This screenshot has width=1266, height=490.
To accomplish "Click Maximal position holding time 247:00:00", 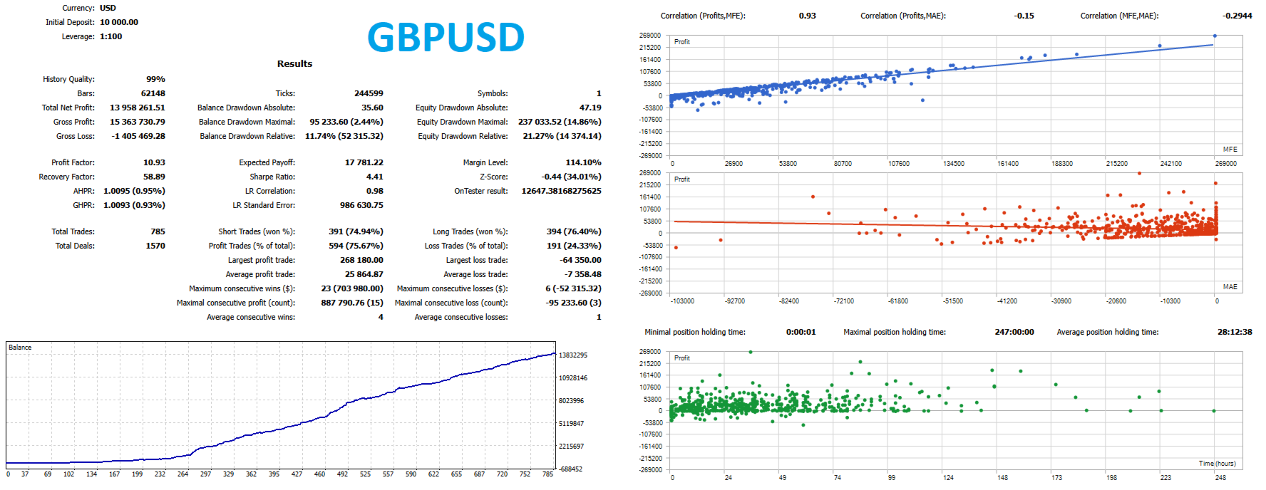I will click(x=1014, y=332).
